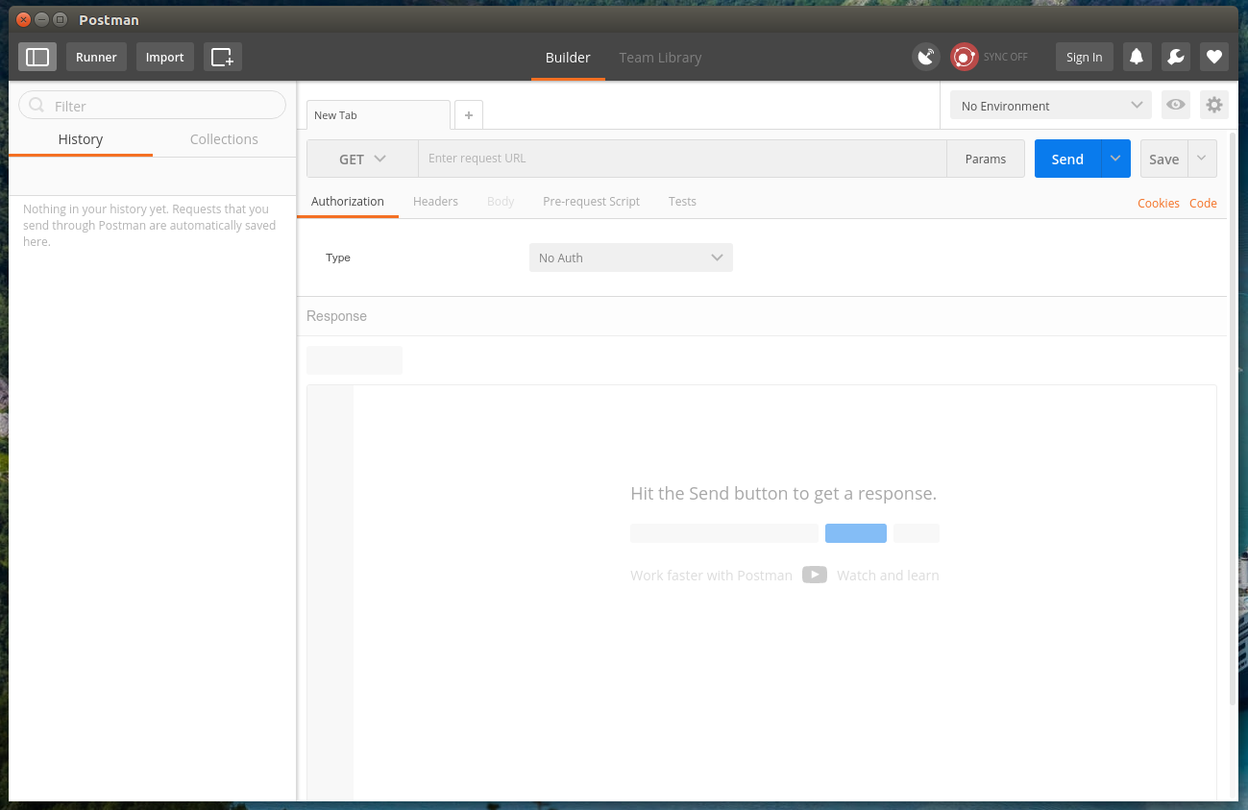Open Manage Environments gear icon
The height and width of the screenshot is (810, 1248).
pos(1214,105)
